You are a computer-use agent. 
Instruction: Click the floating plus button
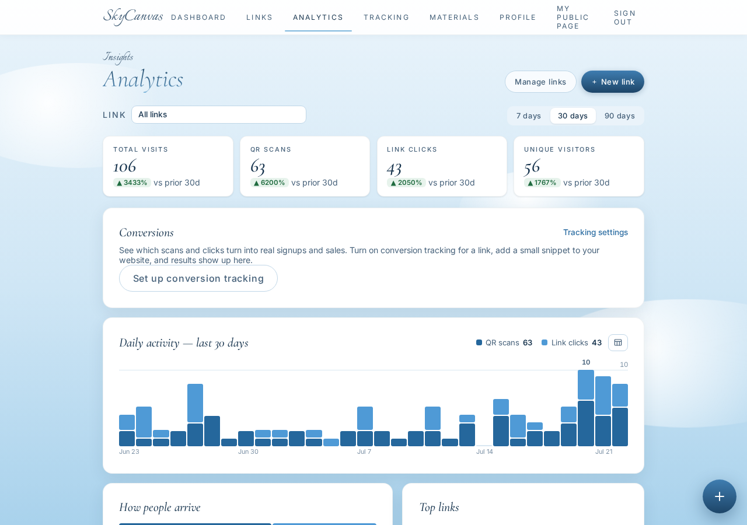click(x=720, y=496)
